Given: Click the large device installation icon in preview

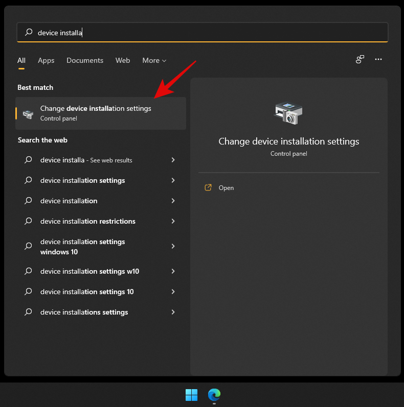Looking at the screenshot, I should pos(288,113).
